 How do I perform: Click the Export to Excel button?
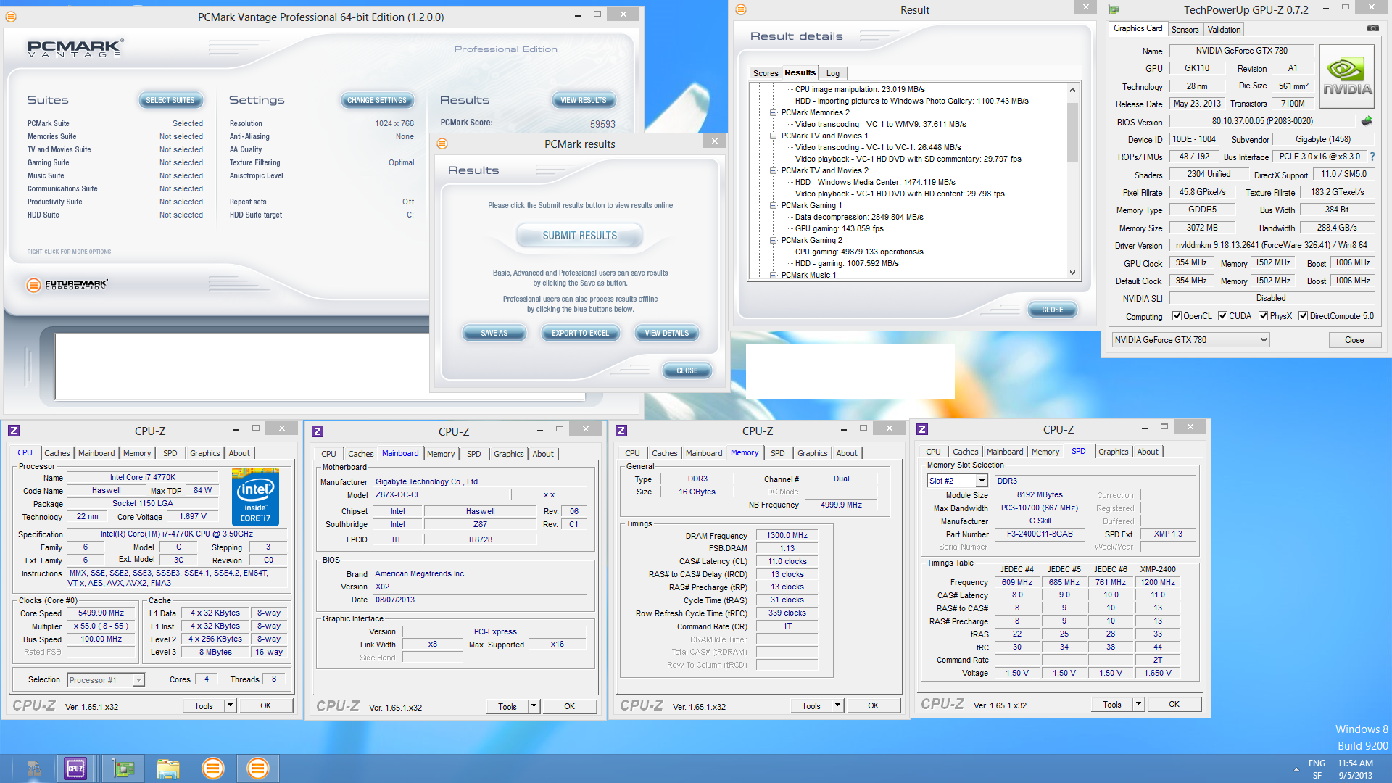(x=580, y=333)
